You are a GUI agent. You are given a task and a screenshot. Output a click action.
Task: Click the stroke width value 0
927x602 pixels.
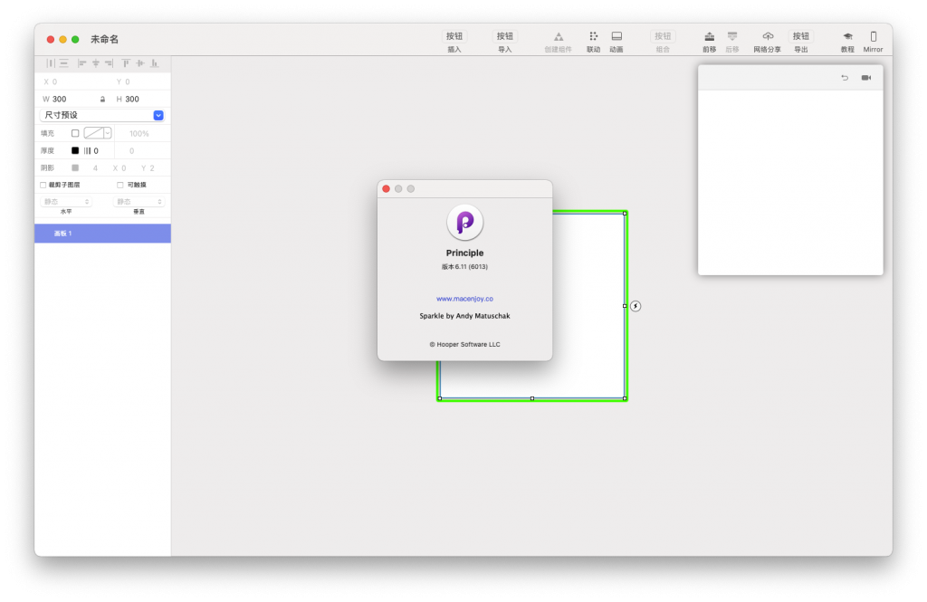coord(96,151)
